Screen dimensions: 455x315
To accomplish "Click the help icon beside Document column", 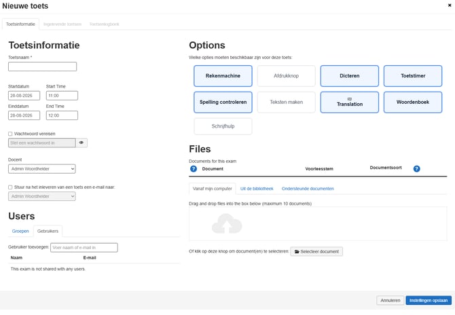I will pyautogui.click(x=194, y=169).
